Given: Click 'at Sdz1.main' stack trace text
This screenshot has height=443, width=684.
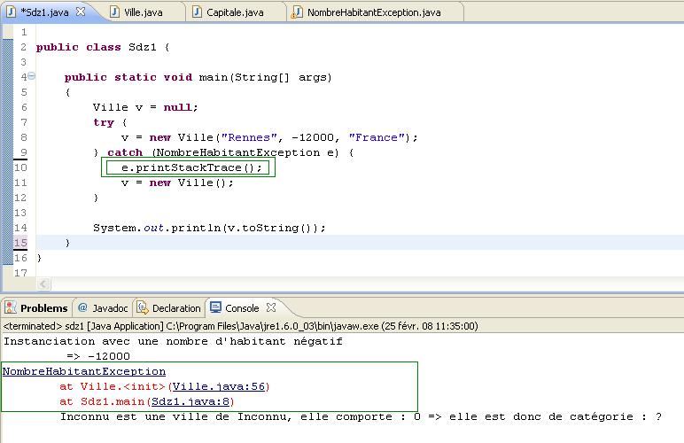Looking at the screenshot, I should tap(102, 401).
